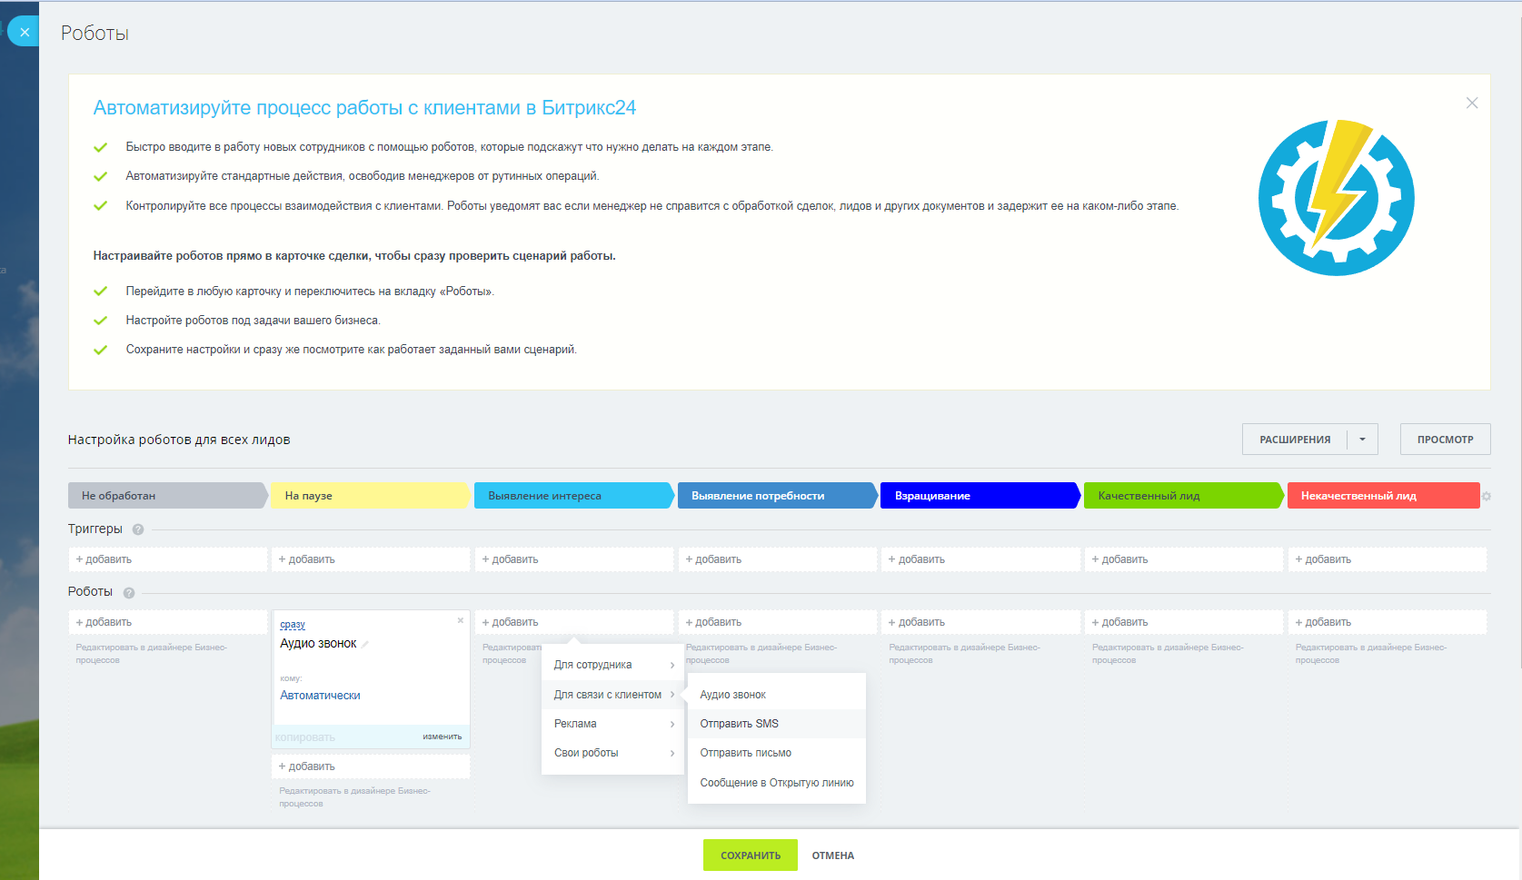Viewport: 1522px width, 880px height.
Task: Open business process designer for Взращивание
Action: (x=964, y=654)
